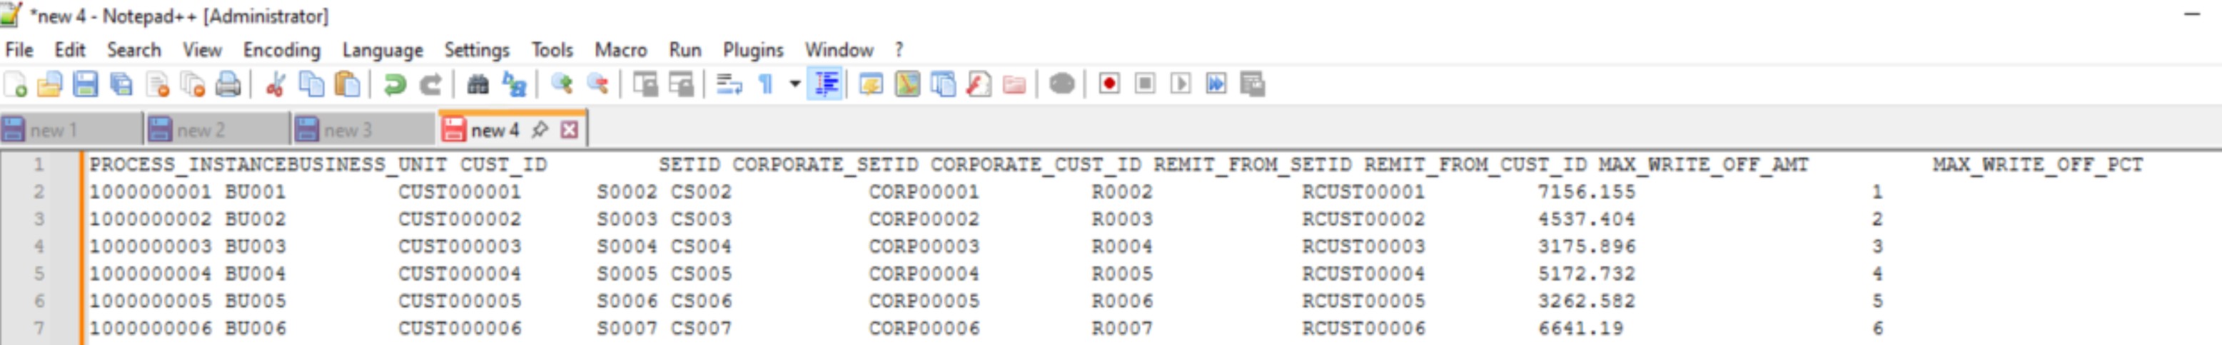2222x345 pixels.
Task: Open the Settings menu
Action: click(x=477, y=50)
